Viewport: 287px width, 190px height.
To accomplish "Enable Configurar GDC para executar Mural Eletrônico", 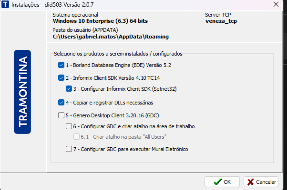I will (69, 150).
